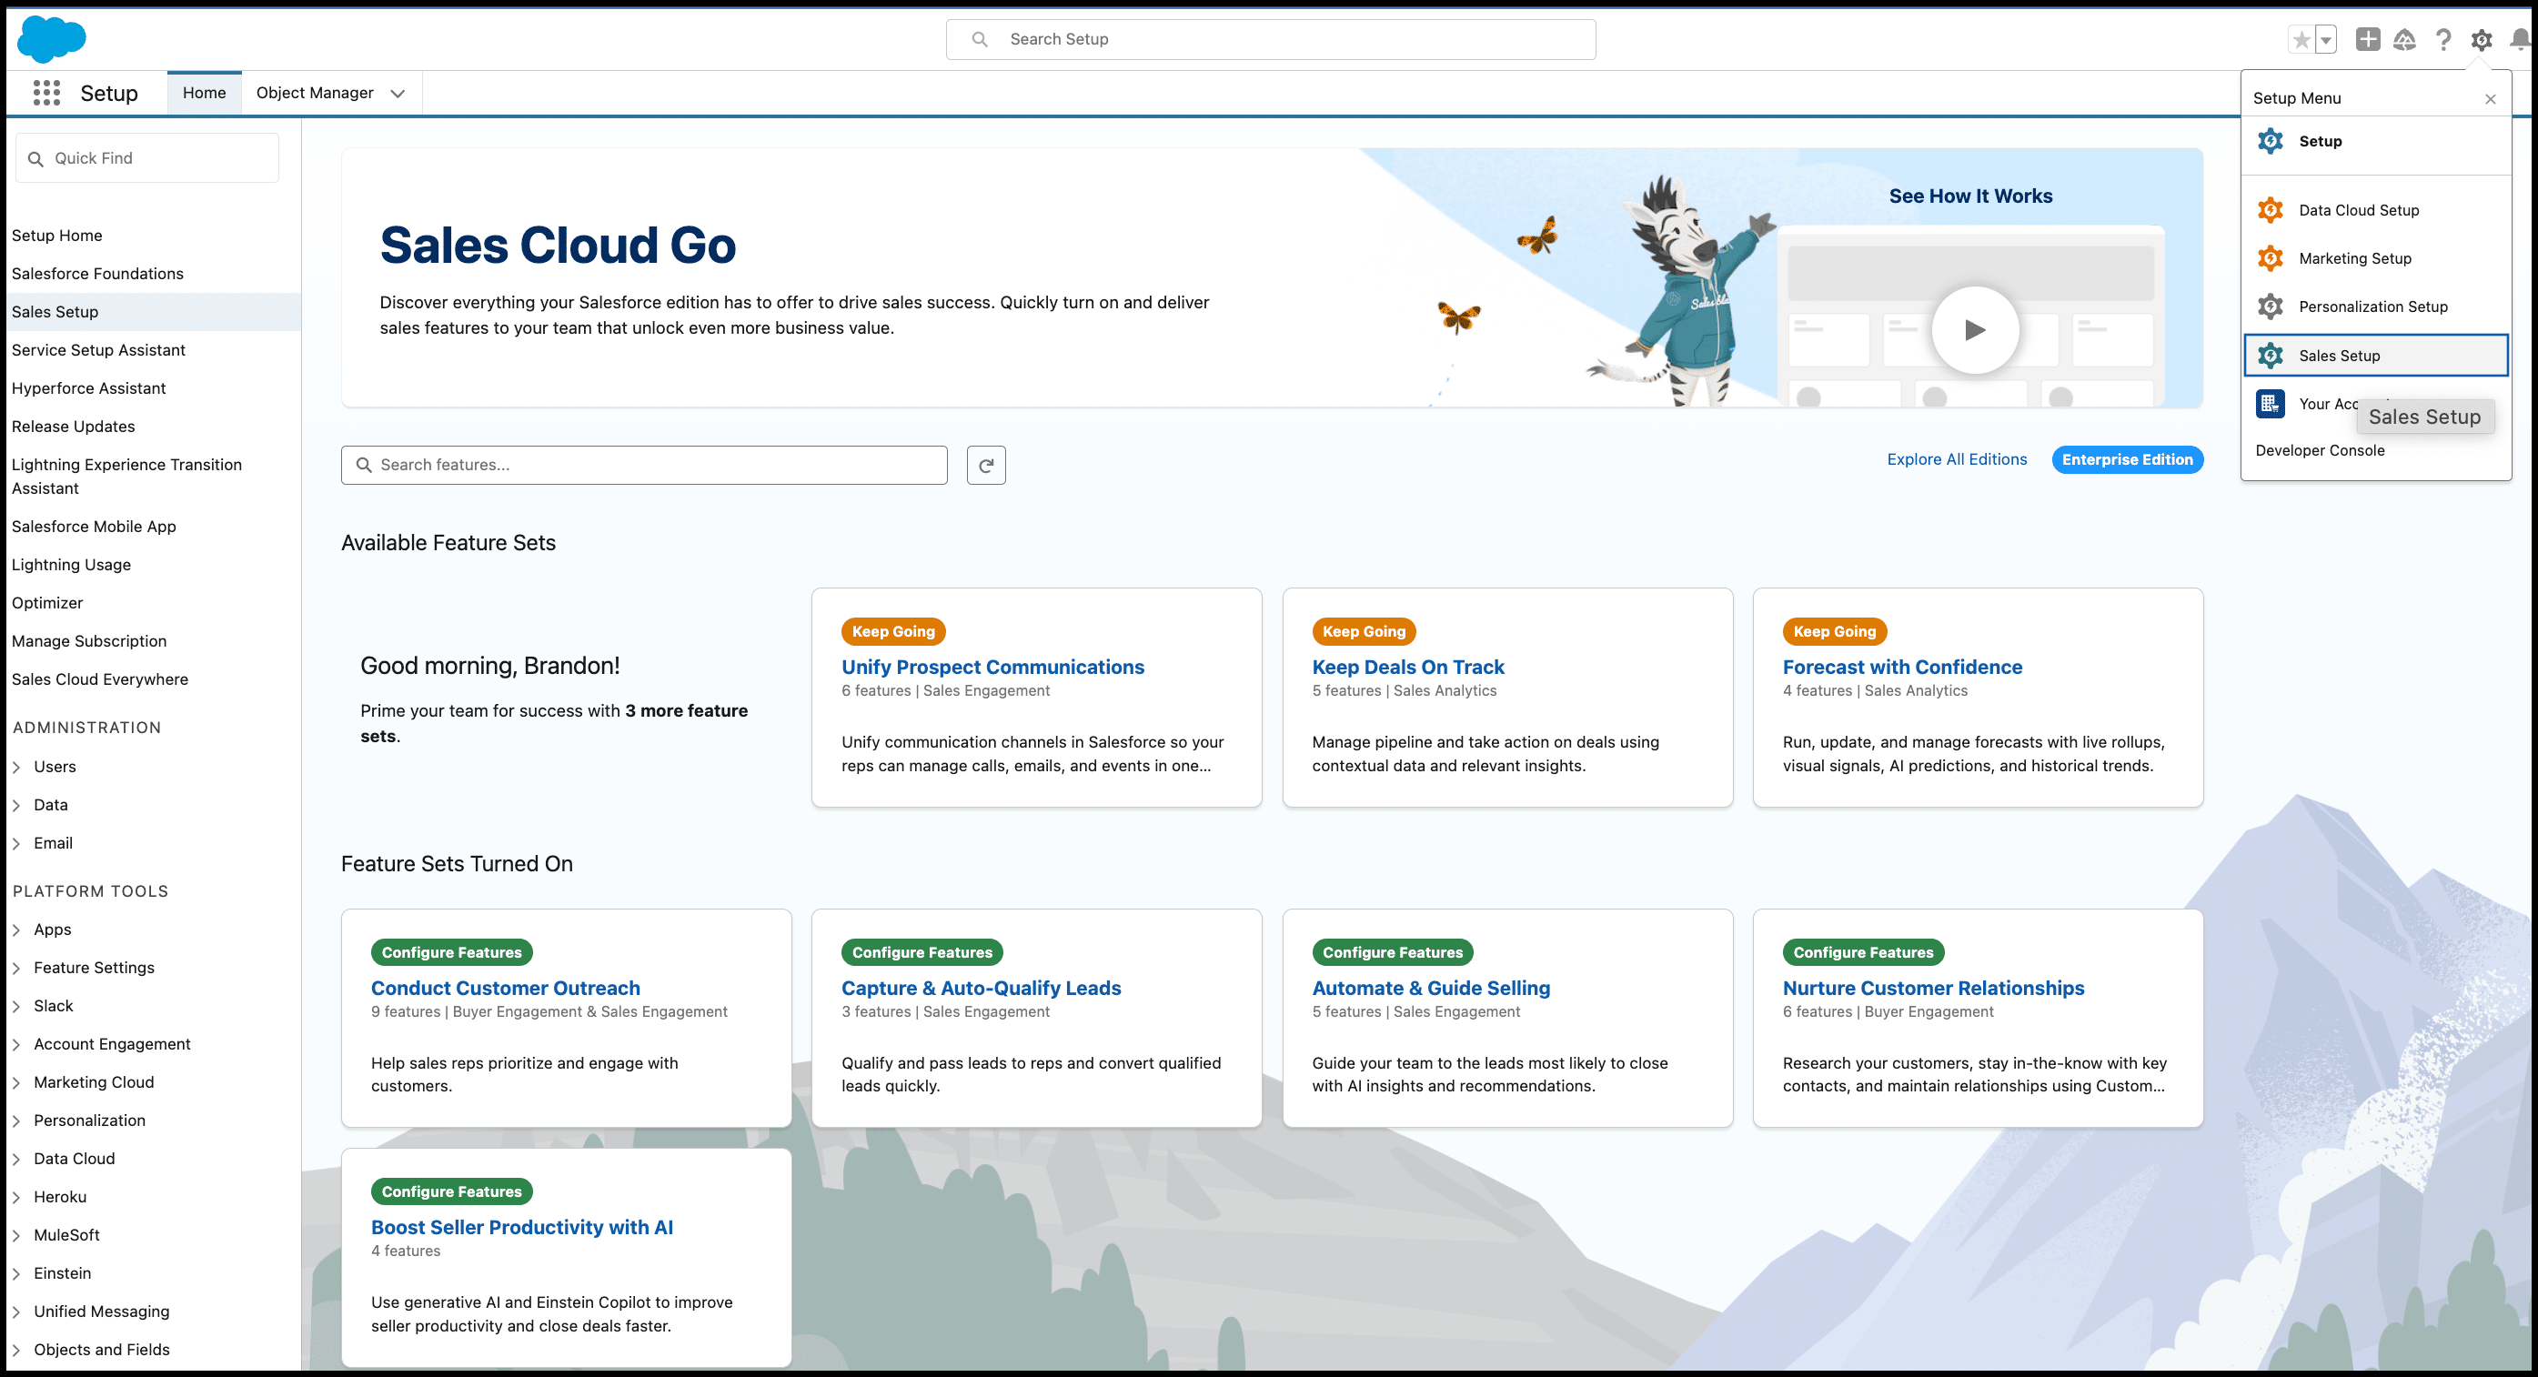This screenshot has width=2538, height=1377.
Task: Open Unify Prospect Communications feature set
Action: (x=992, y=667)
